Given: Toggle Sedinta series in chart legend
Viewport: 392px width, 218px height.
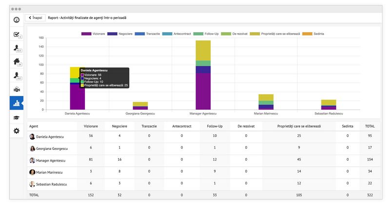Looking at the screenshot, I should click(313, 34).
